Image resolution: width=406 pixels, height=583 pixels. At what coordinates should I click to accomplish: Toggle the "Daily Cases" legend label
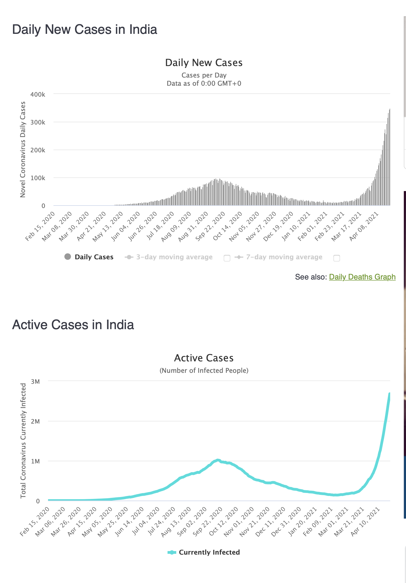(94, 257)
